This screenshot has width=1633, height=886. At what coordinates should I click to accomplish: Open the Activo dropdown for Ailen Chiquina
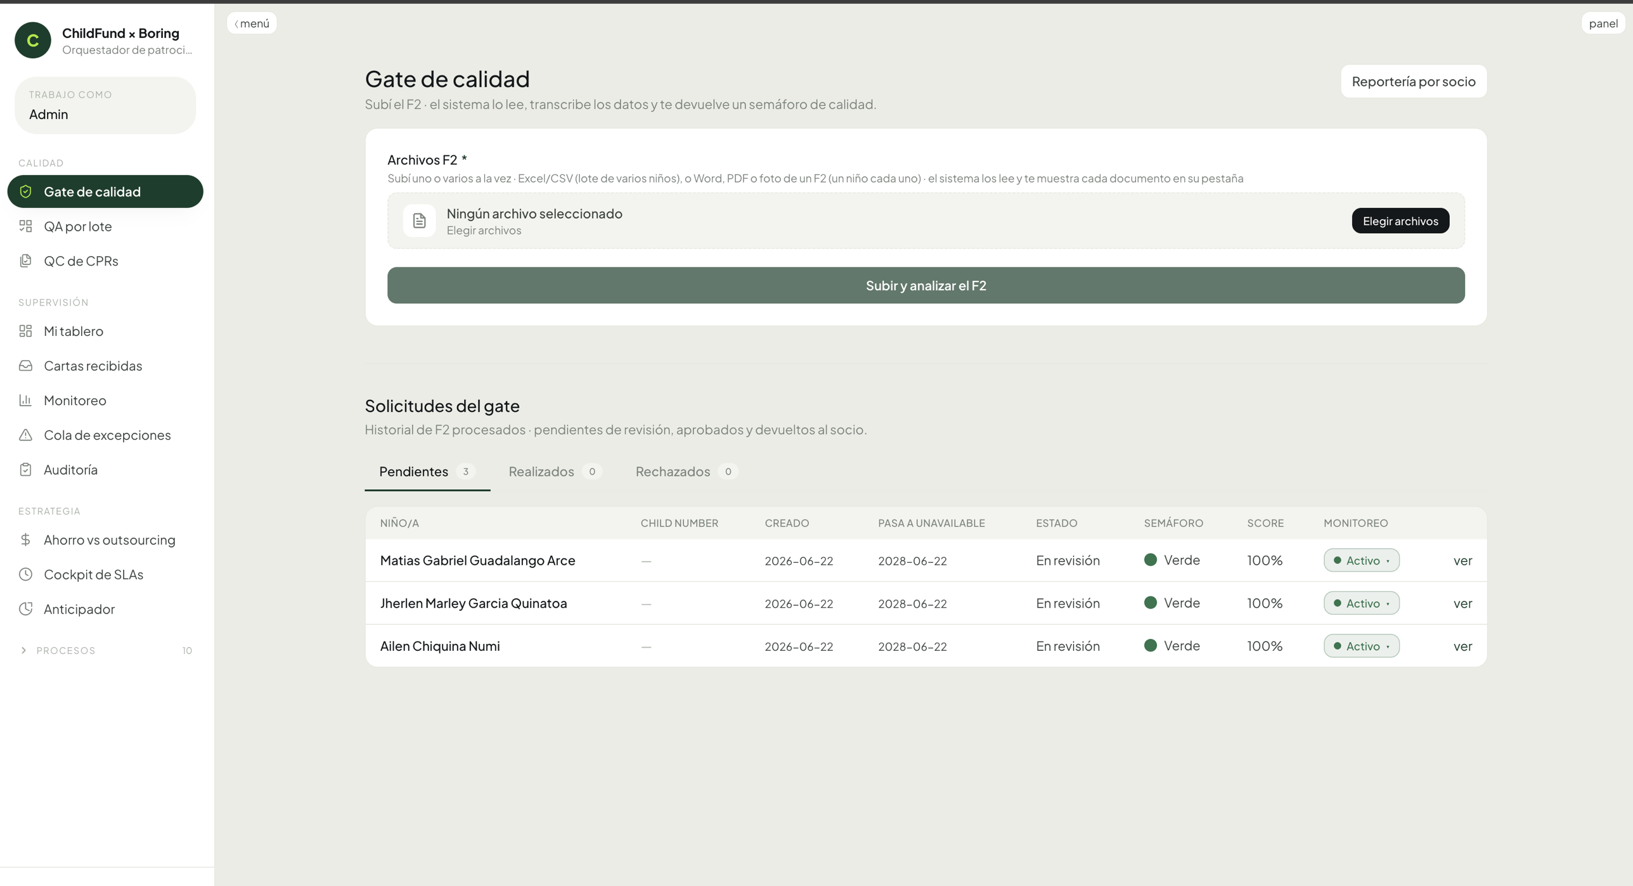pos(1361,646)
